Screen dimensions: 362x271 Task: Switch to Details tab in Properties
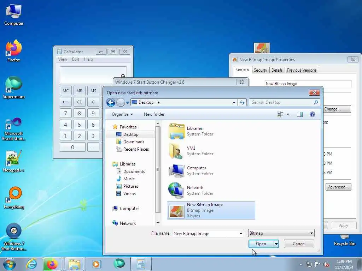pyautogui.click(x=277, y=70)
